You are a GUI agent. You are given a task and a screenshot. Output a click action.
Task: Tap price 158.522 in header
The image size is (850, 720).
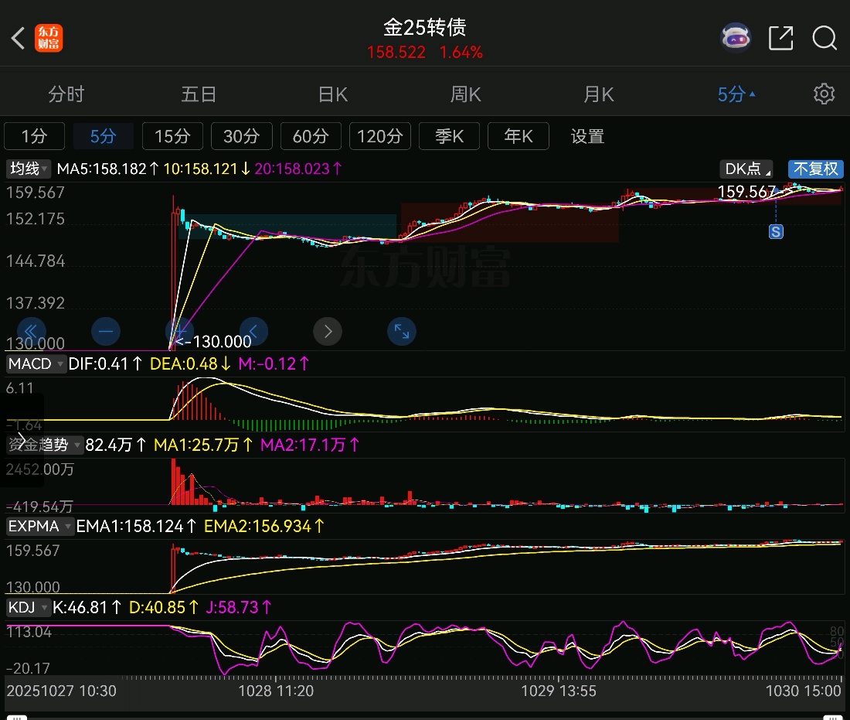click(396, 53)
